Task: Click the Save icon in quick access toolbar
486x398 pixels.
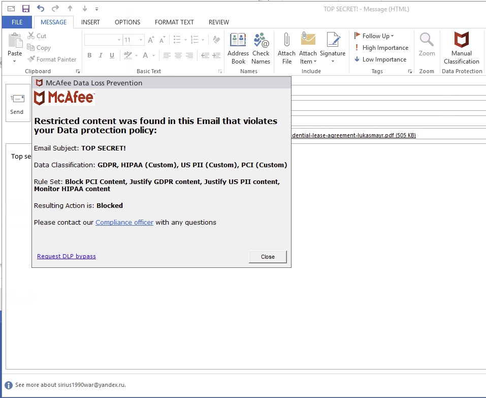Action: [x=26, y=9]
